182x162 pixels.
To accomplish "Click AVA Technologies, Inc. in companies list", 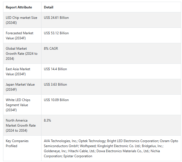I will coord(61,141).
